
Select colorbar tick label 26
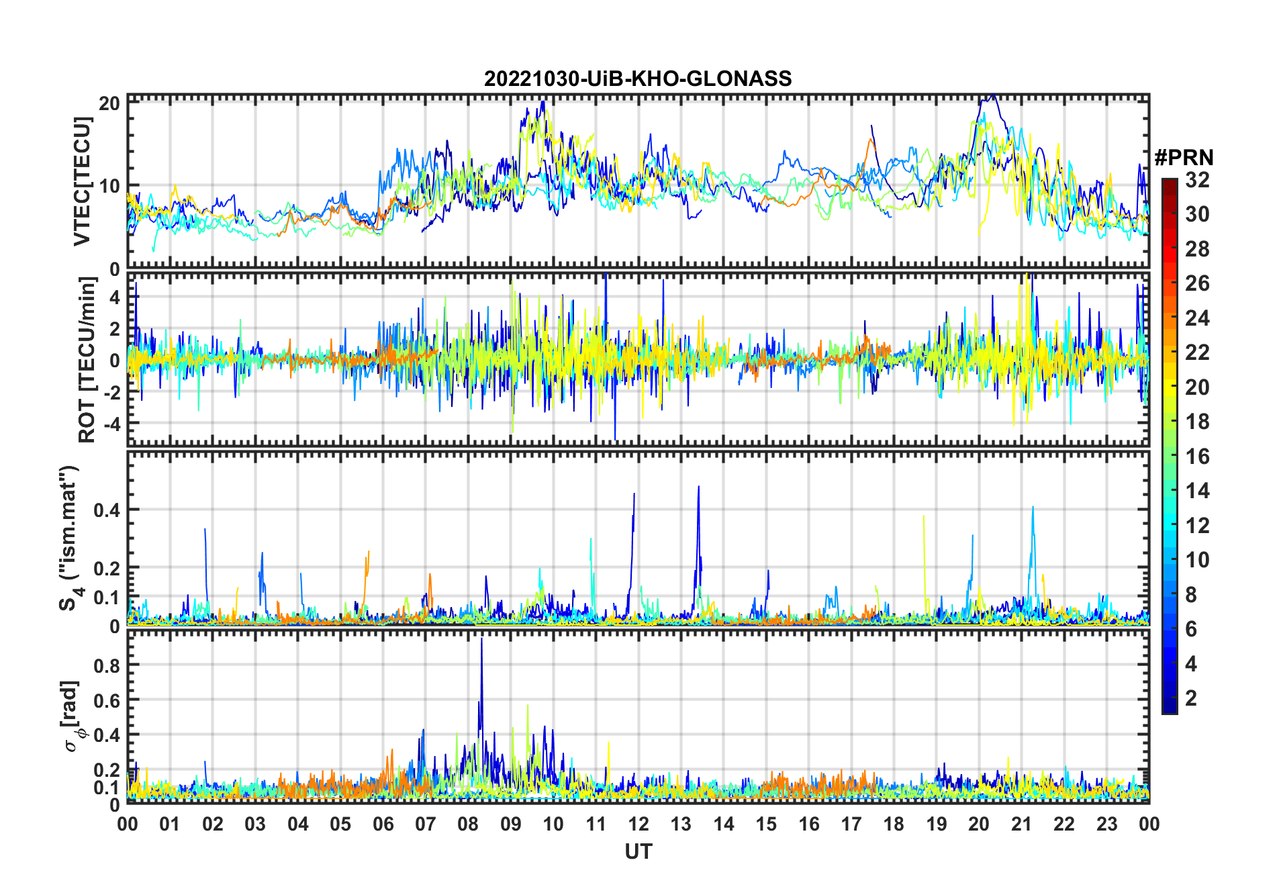click(1198, 283)
